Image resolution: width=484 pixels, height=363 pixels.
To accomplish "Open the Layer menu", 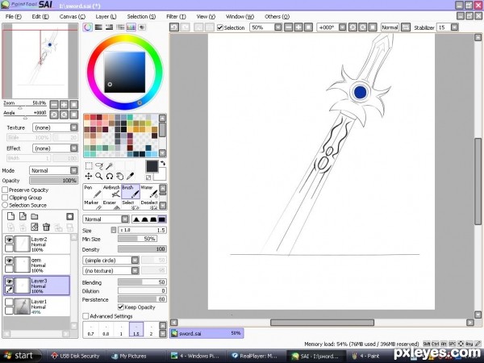I will coord(106,16).
